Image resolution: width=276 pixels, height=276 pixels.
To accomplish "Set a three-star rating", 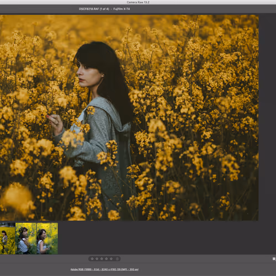I will pyautogui.click(x=102, y=259).
